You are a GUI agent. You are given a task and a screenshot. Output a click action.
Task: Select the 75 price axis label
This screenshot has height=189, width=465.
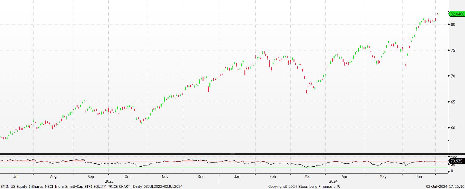pyautogui.click(x=453, y=50)
